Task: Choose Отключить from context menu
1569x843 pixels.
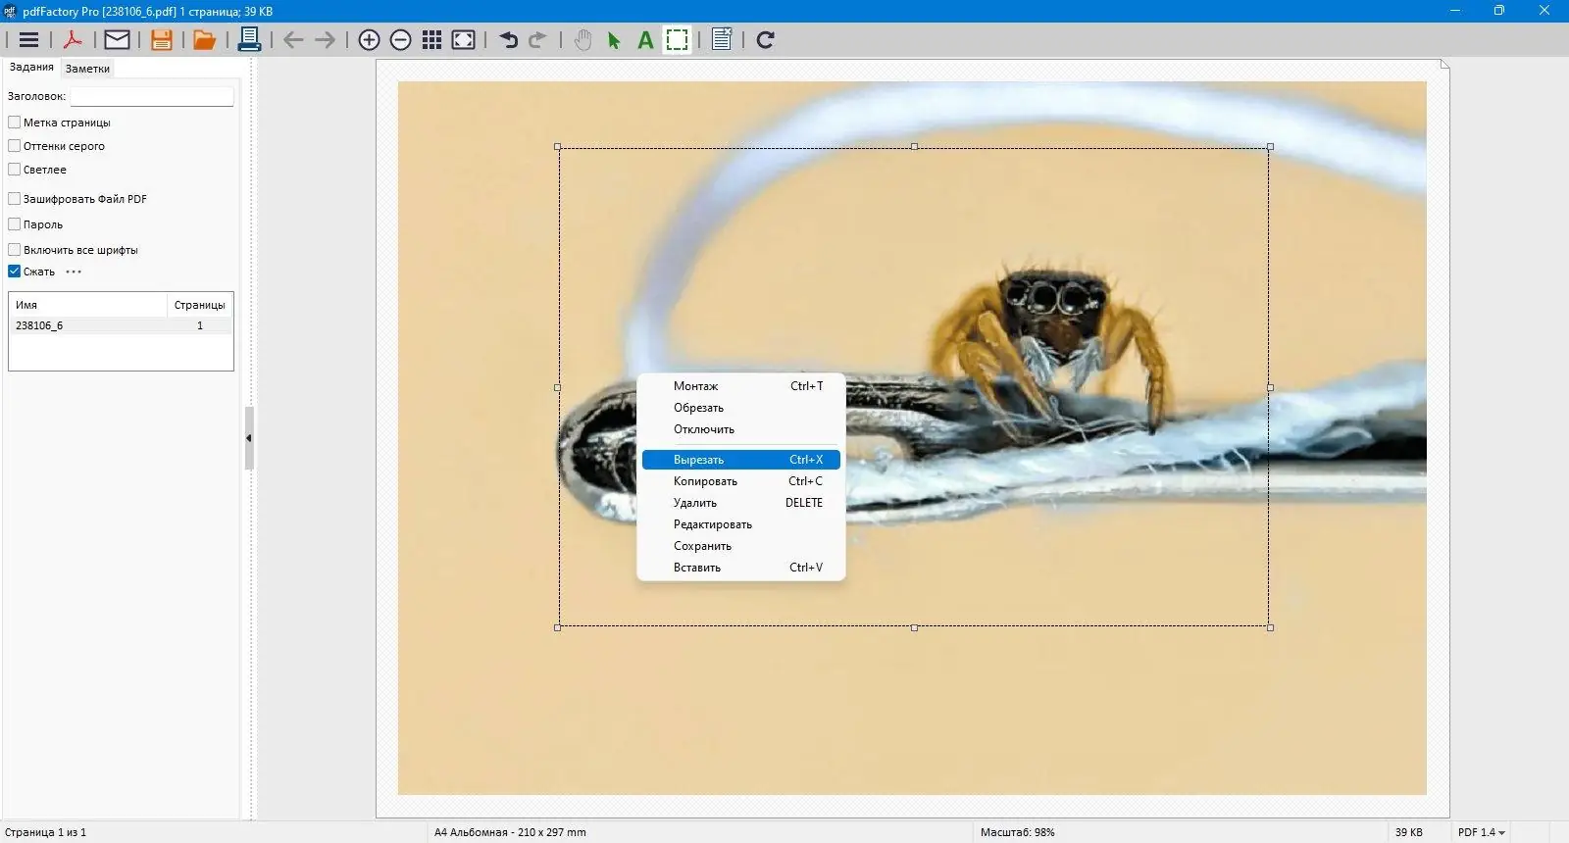Action: point(741,429)
